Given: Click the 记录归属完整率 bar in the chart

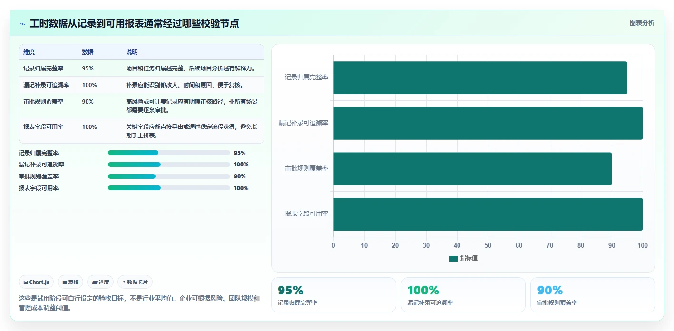Looking at the screenshot, I should [x=480, y=78].
